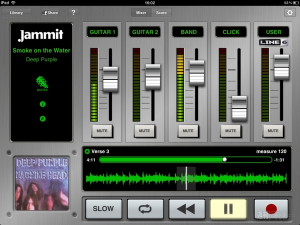This screenshot has width=300, height=225.
Task: Click the GUITAR 1 volume fader knob
Action: click(x=110, y=79)
